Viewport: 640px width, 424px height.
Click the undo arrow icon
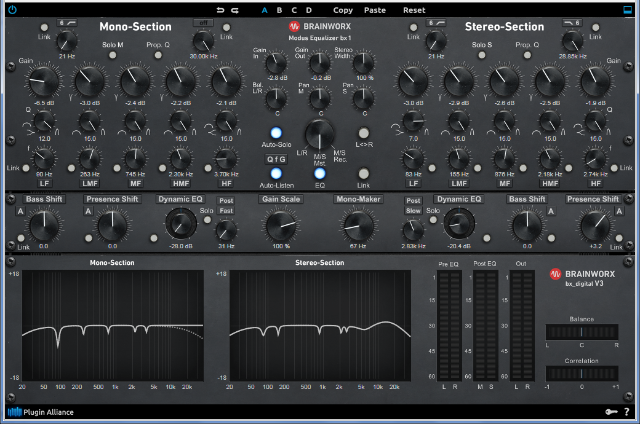pos(220,10)
